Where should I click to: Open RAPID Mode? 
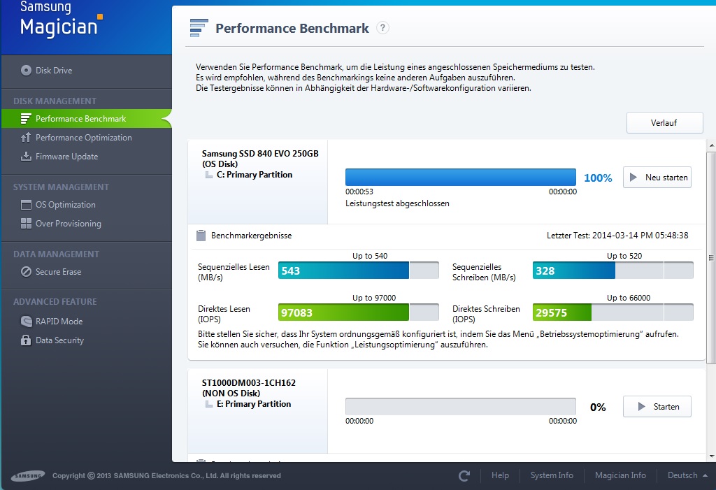coord(86,321)
